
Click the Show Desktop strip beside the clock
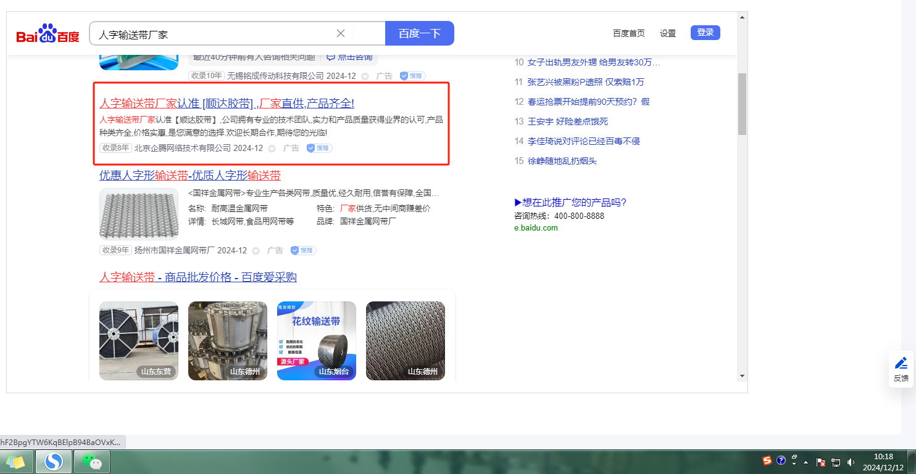(911, 462)
